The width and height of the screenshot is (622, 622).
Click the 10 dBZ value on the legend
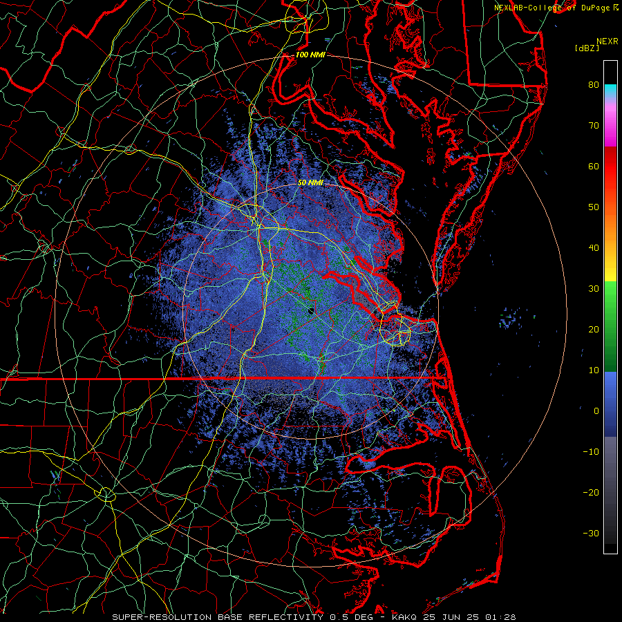pyautogui.click(x=594, y=370)
